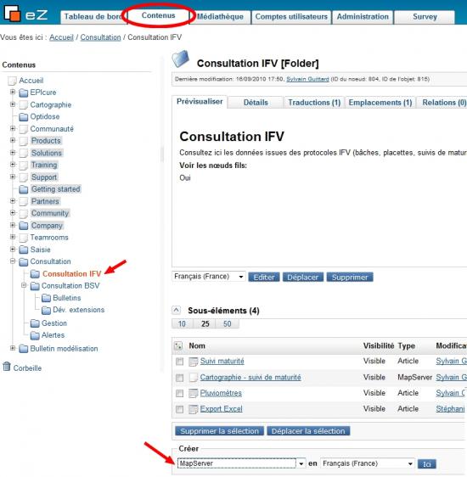Show 50 items per page
467x477 pixels.
click(x=228, y=324)
